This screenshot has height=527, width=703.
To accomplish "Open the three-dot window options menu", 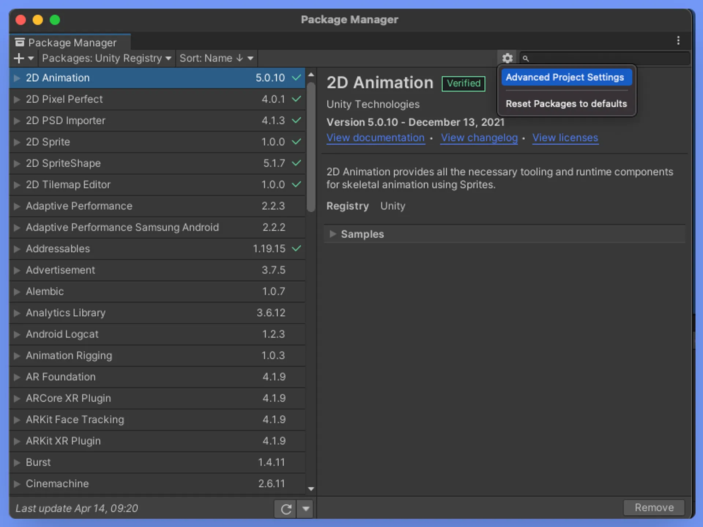I will click(x=678, y=40).
